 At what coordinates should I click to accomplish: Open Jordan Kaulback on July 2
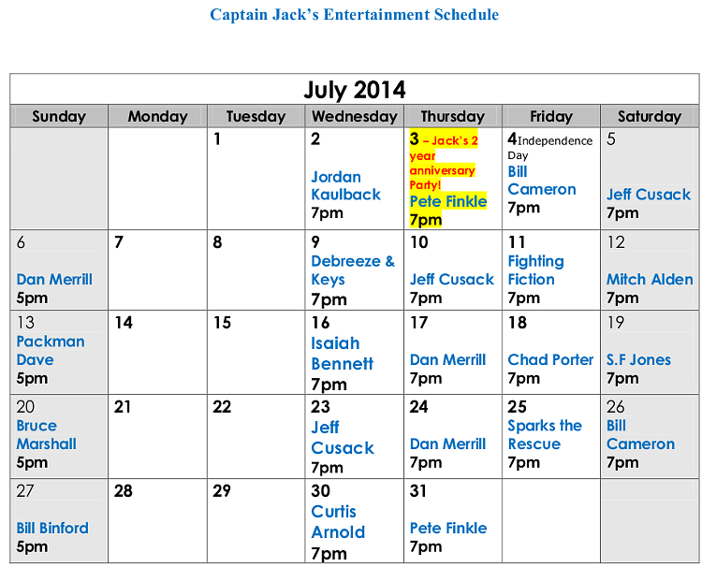pyautogui.click(x=345, y=185)
